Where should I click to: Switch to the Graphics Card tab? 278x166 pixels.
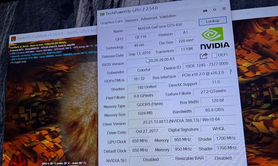click(111, 22)
